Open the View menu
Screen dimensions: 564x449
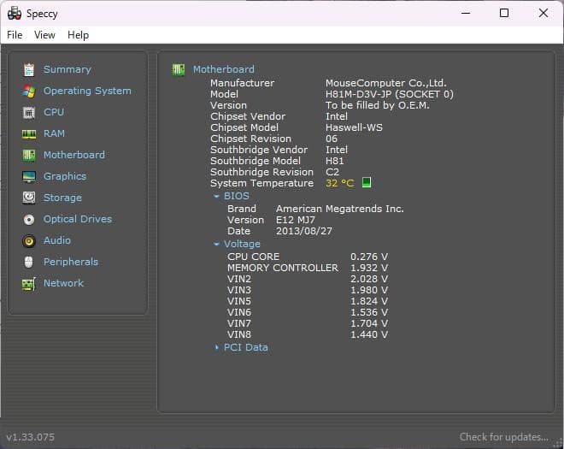(44, 35)
